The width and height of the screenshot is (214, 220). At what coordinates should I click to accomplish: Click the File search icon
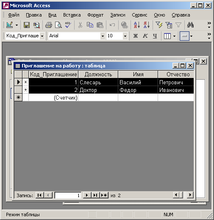point(36,25)
